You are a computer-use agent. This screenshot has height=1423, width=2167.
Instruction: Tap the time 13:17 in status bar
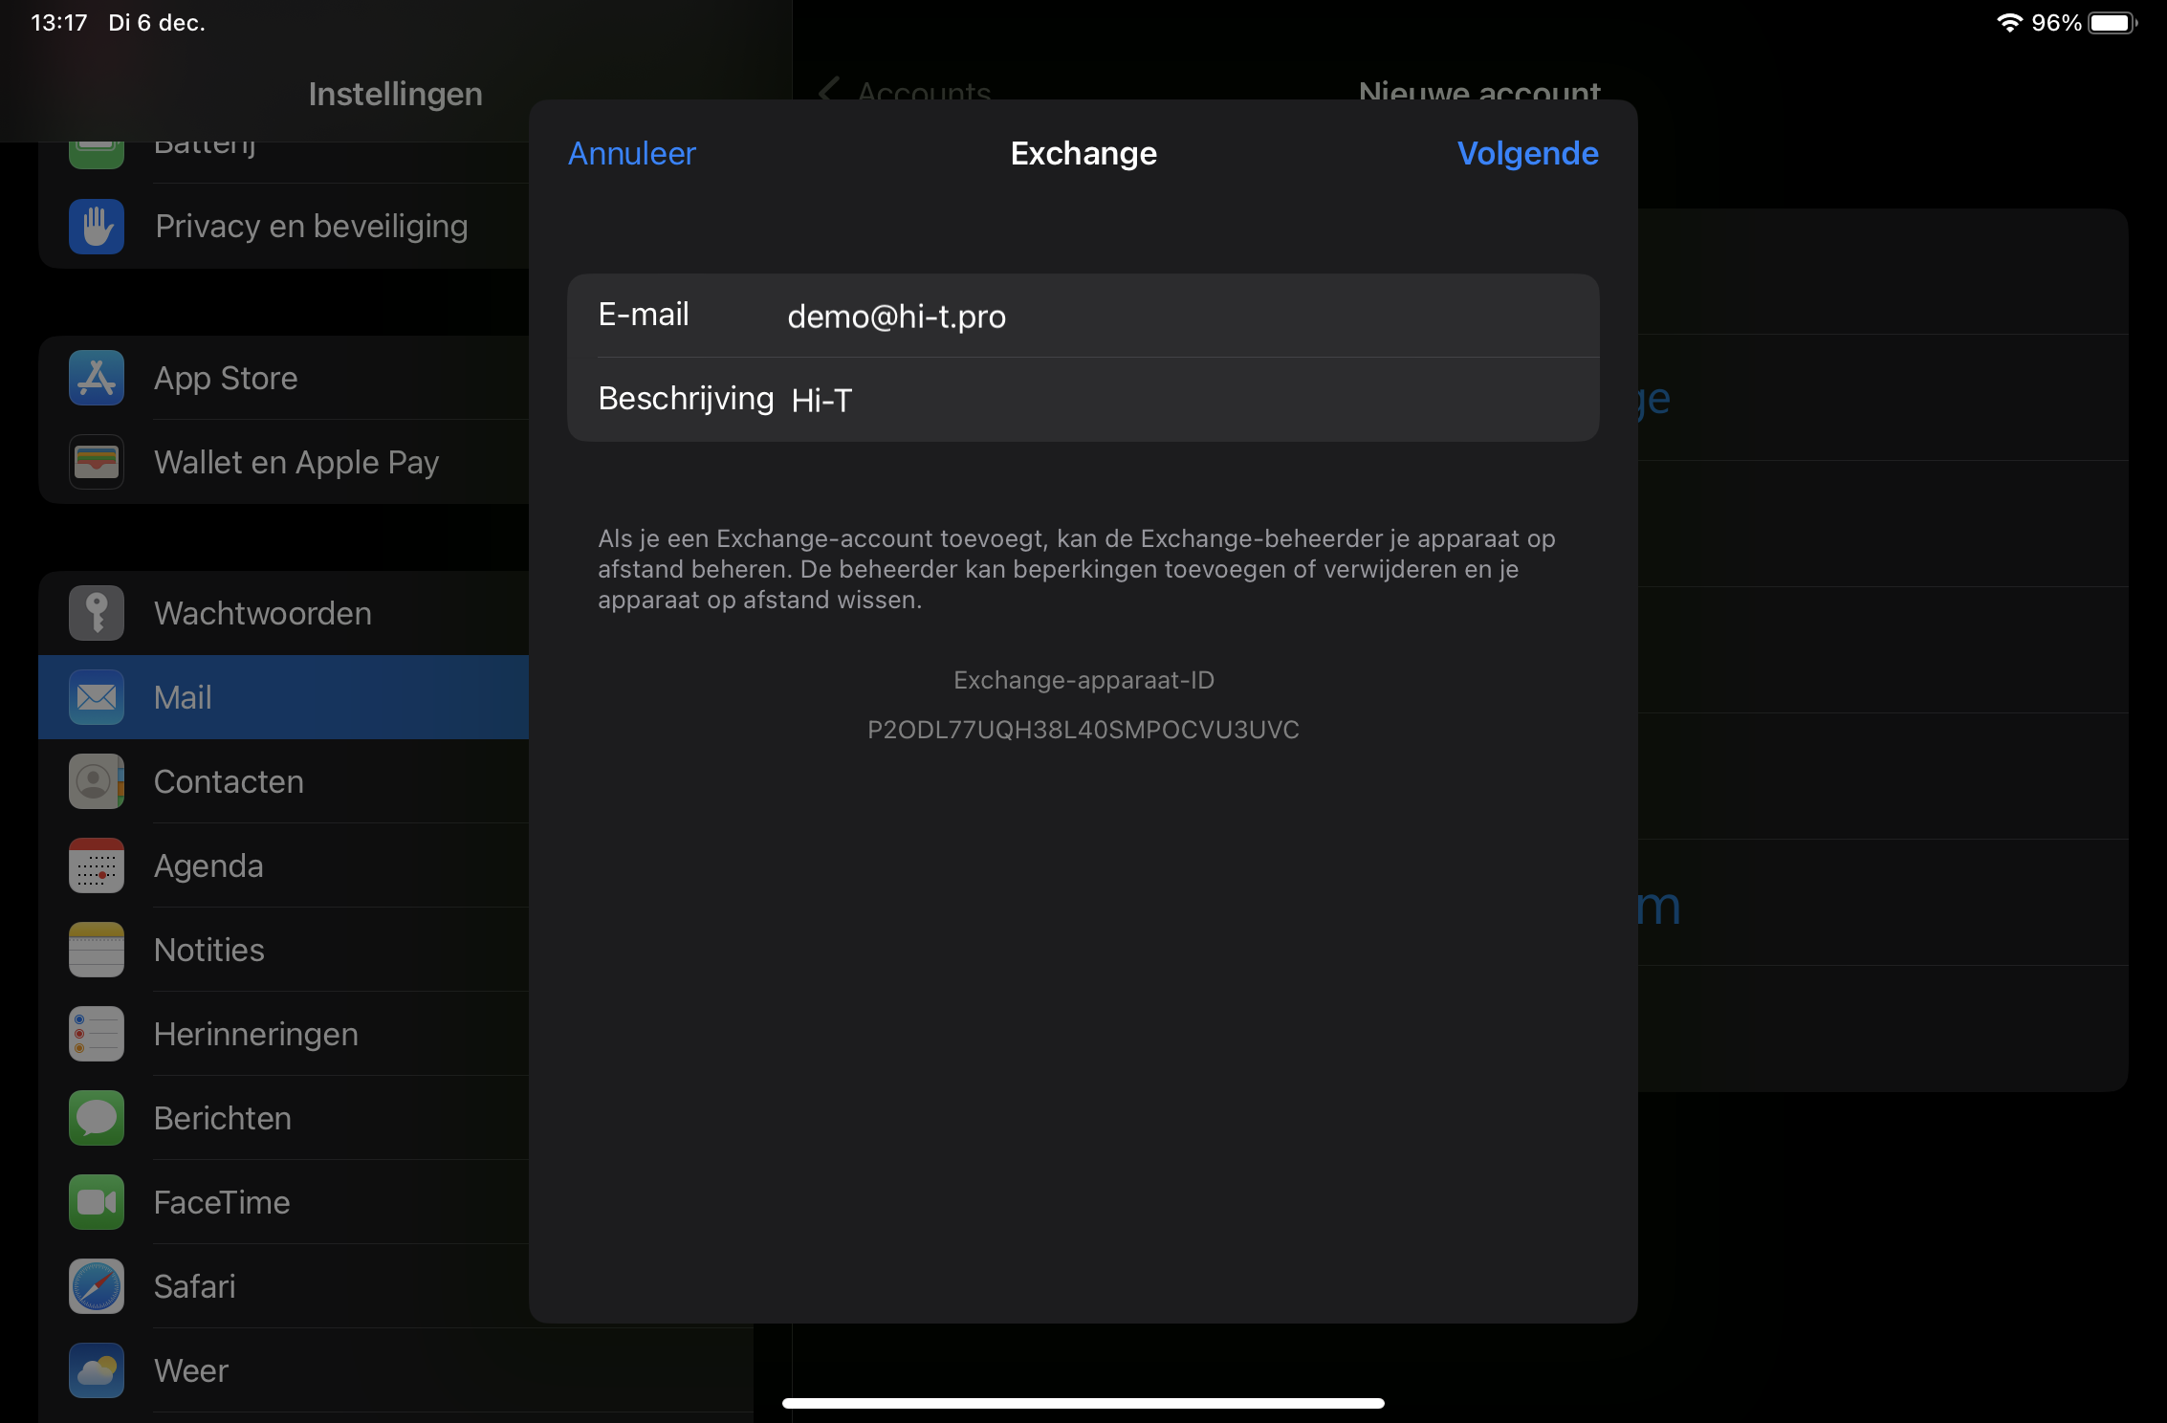coord(59,22)
